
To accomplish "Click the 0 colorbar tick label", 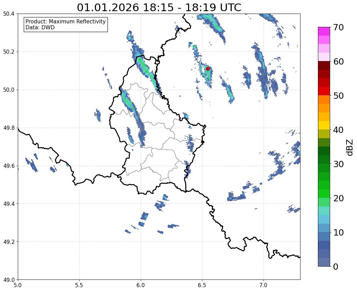I will pyautogui.click(x=336, y=267).
